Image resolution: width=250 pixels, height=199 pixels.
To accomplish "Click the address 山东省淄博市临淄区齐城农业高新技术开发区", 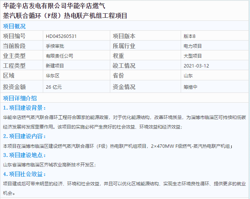I will 49,165.
